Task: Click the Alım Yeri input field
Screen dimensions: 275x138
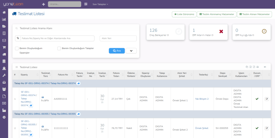Action: point(118,38)
